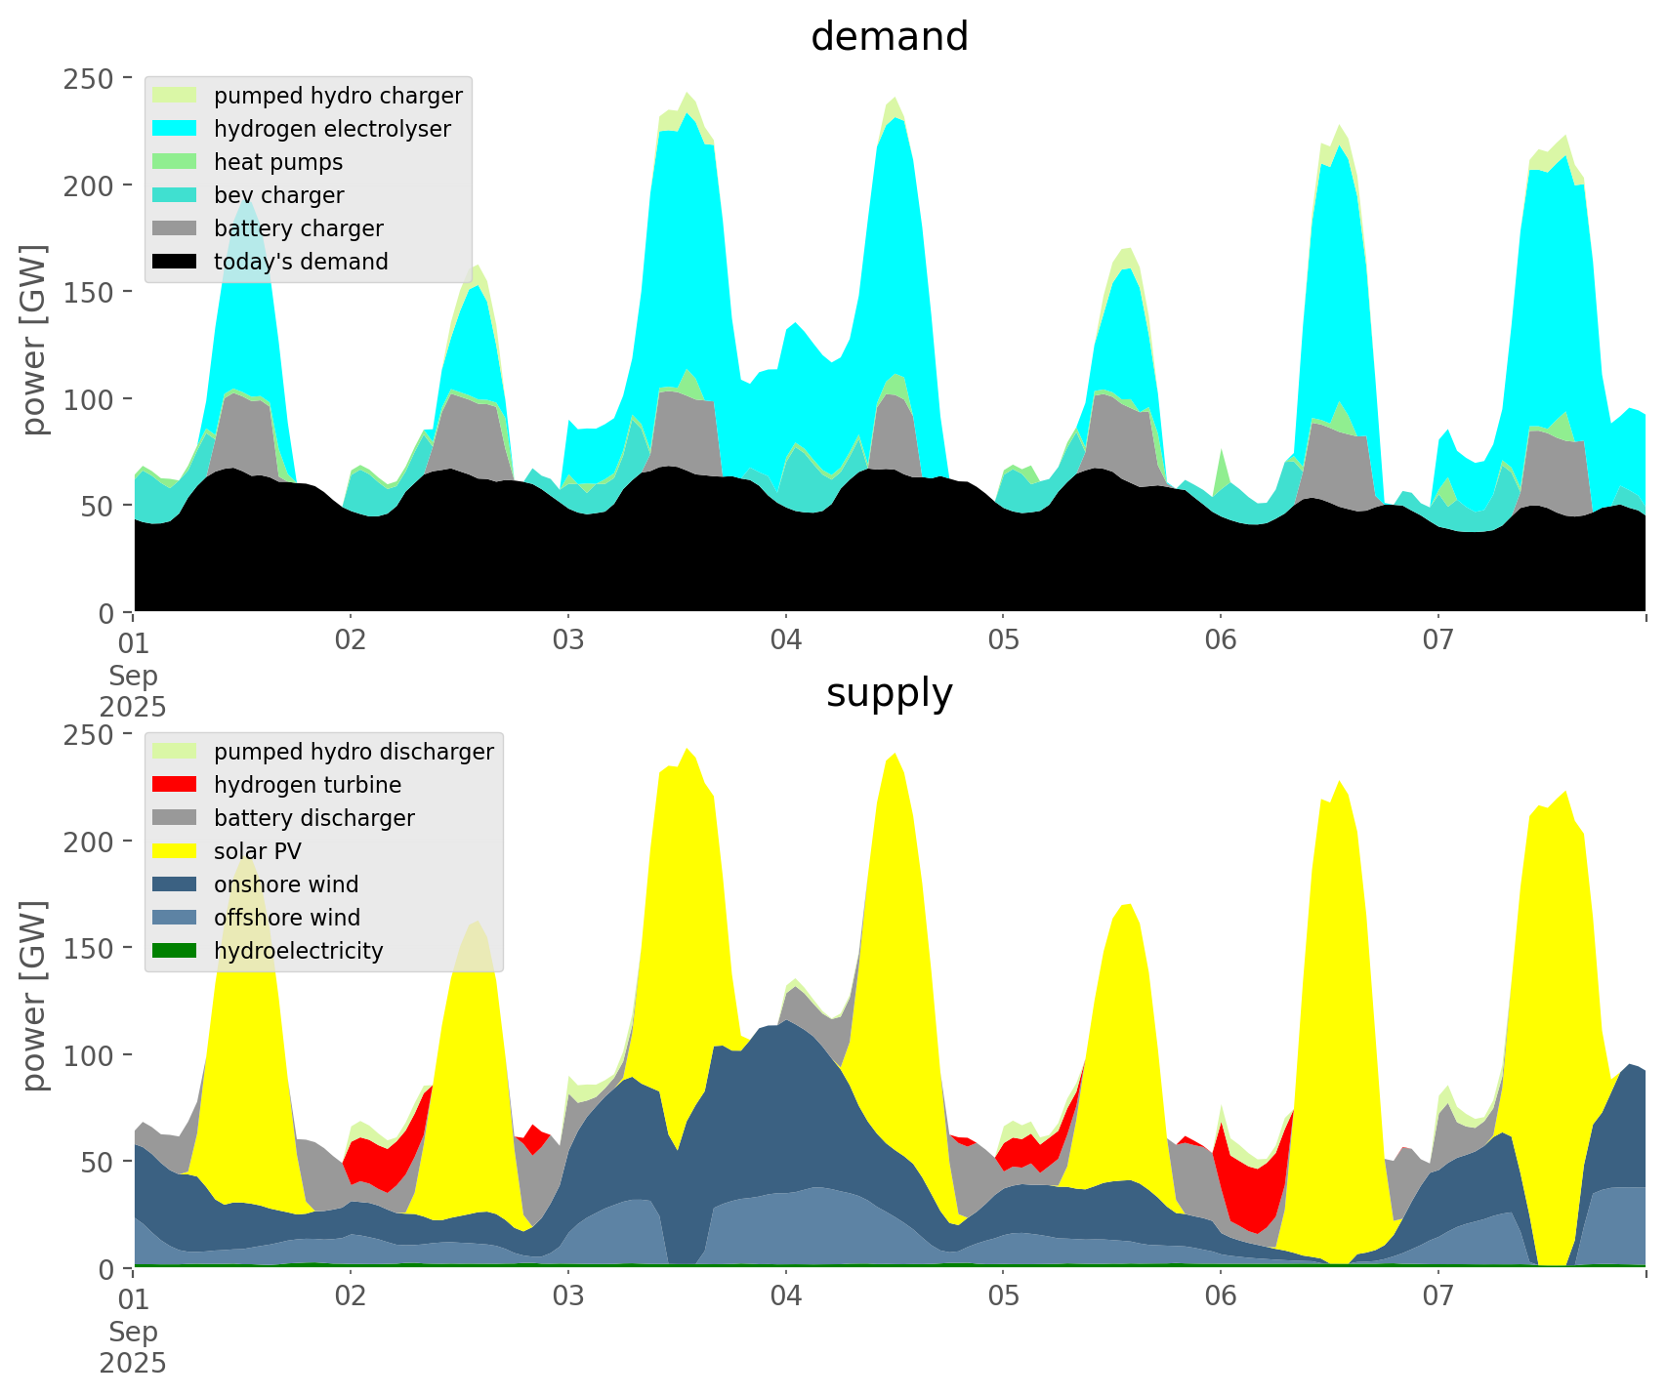Screen dimensions: 1666x1397
Task: Click the 04 date tick on demand chart
Action: tap(785, 641)
